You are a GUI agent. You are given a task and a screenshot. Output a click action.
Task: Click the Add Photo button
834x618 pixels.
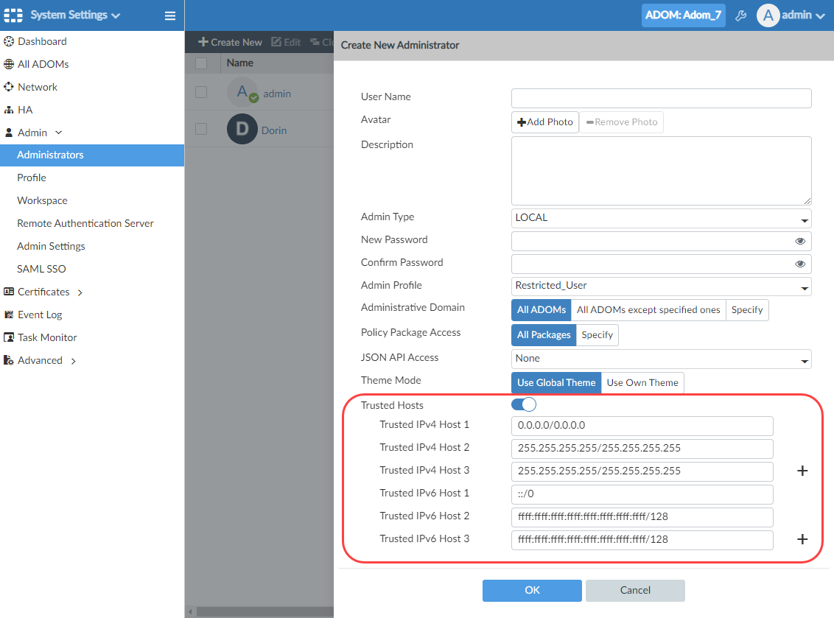coord(545,122)
